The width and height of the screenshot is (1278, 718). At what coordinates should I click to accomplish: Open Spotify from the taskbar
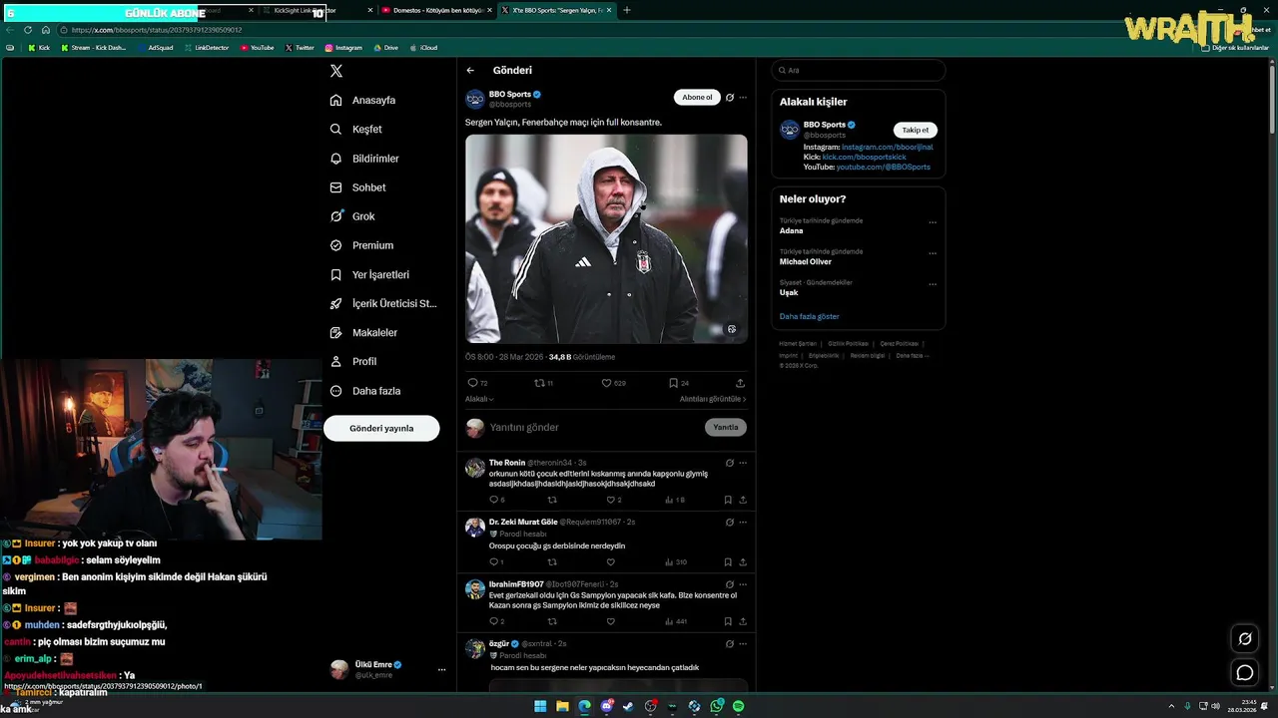[x=739, y=706]
